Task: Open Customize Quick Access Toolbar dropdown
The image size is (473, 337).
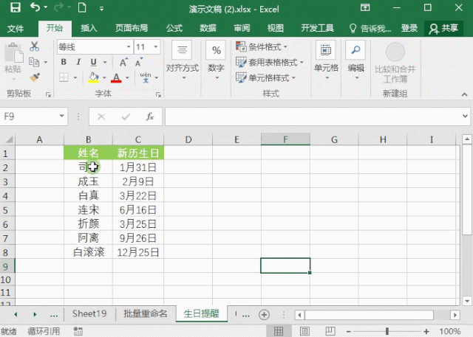Action: (102, 9)
